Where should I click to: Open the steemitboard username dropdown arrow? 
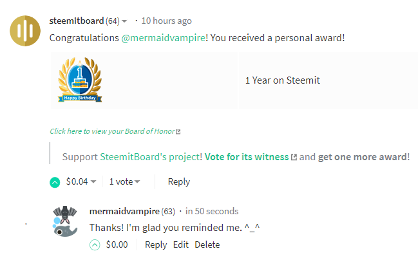(x=124, y=21)
